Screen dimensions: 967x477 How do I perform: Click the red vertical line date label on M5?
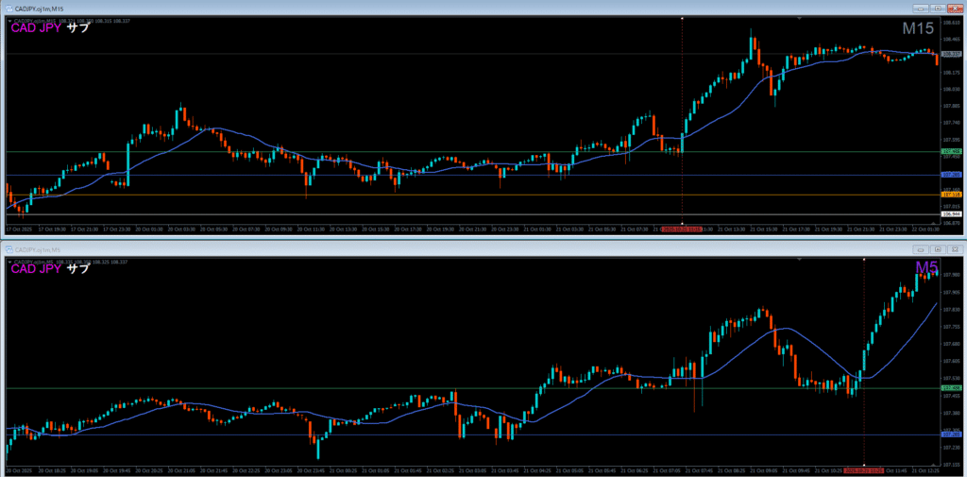point(863,469)
